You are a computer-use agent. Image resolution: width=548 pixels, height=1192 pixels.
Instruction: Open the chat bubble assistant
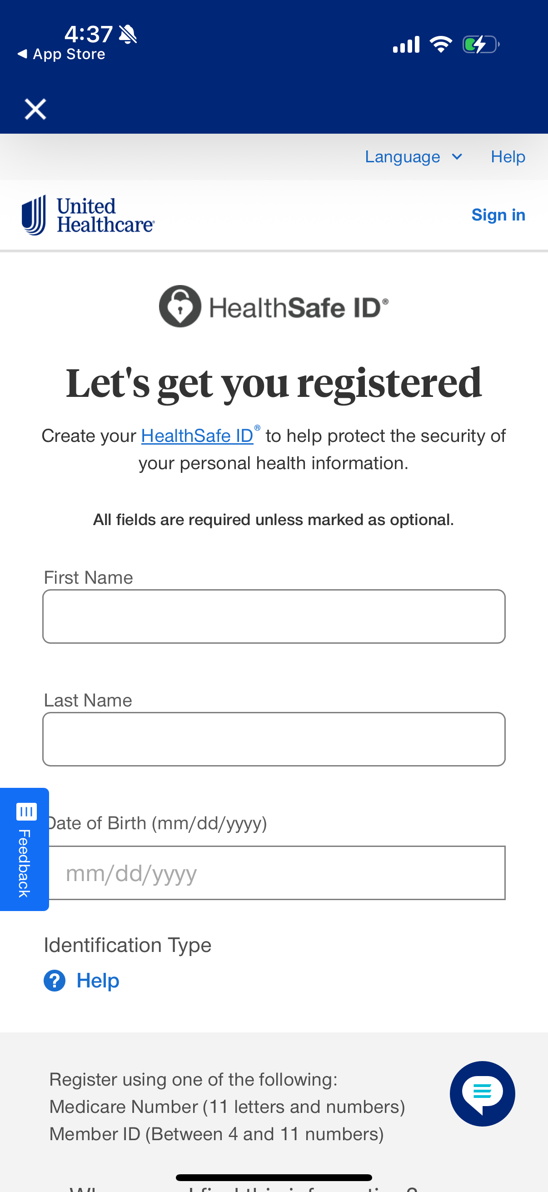coord(482,1094)
